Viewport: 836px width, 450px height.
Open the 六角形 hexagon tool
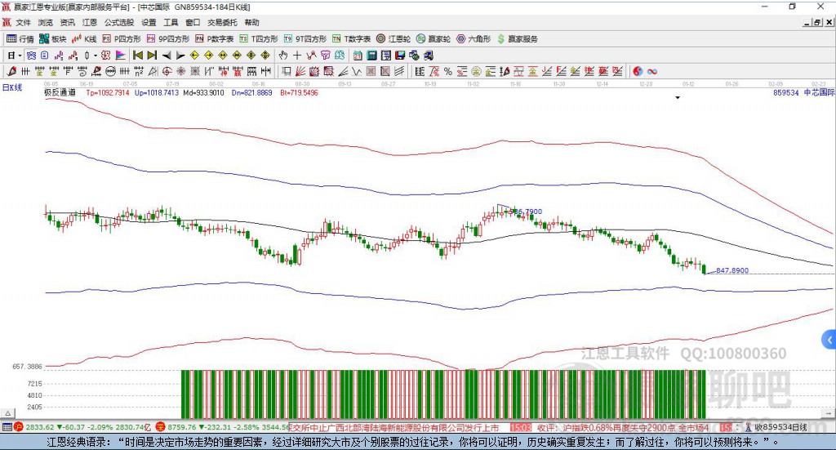click(474, 38)
